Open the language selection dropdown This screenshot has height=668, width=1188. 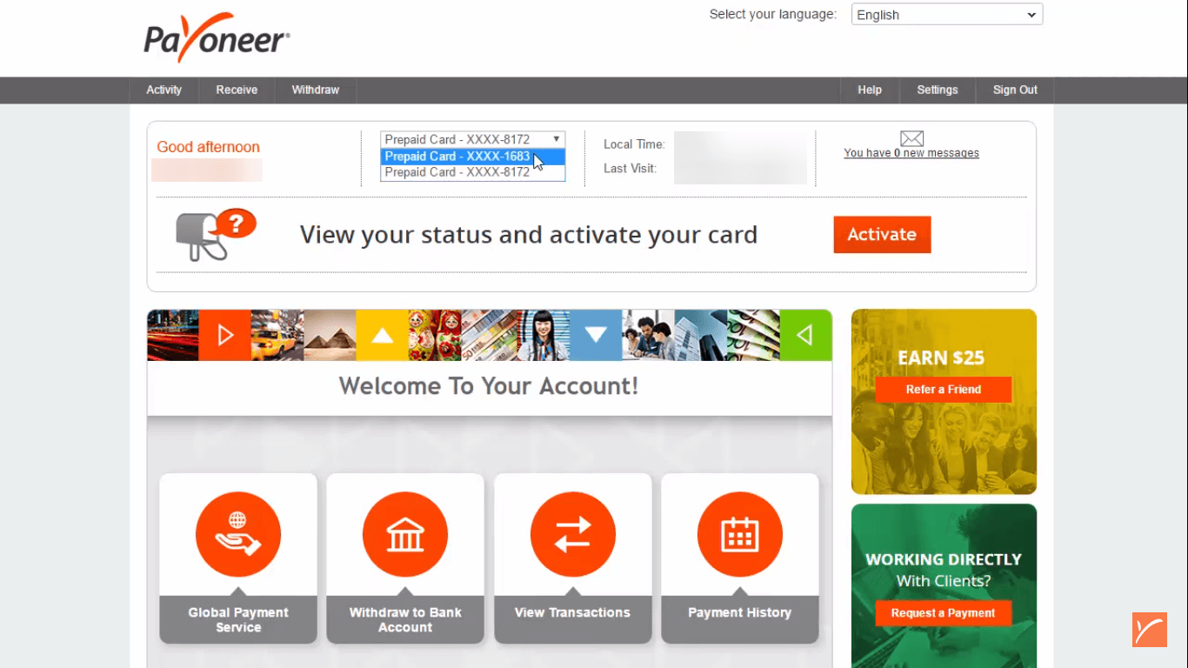(947, 15)
